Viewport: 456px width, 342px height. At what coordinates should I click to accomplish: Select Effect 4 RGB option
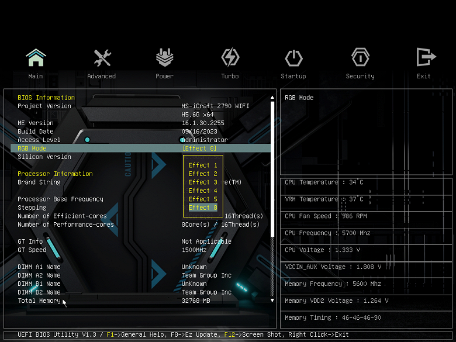(203, 191)
